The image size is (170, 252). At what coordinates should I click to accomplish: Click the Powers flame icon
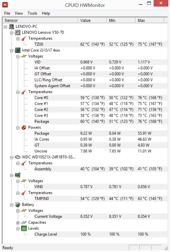click(x=24, y=127)
